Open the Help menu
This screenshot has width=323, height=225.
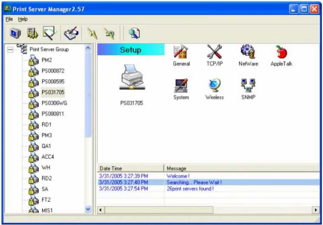[23, 19]
